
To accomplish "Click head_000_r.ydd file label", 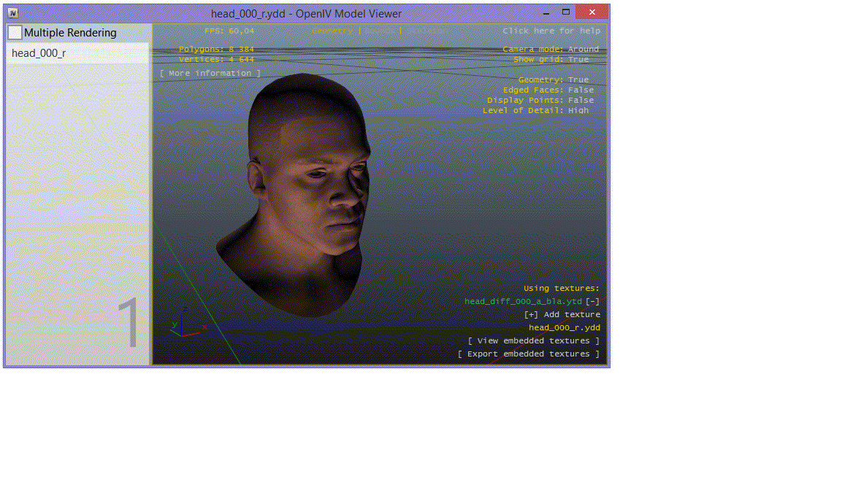I will pyautogui.click(x=564, y=327).
